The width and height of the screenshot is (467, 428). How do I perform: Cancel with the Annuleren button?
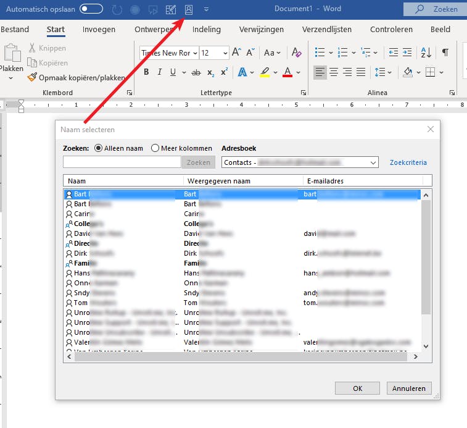click(x=409, y=388)
